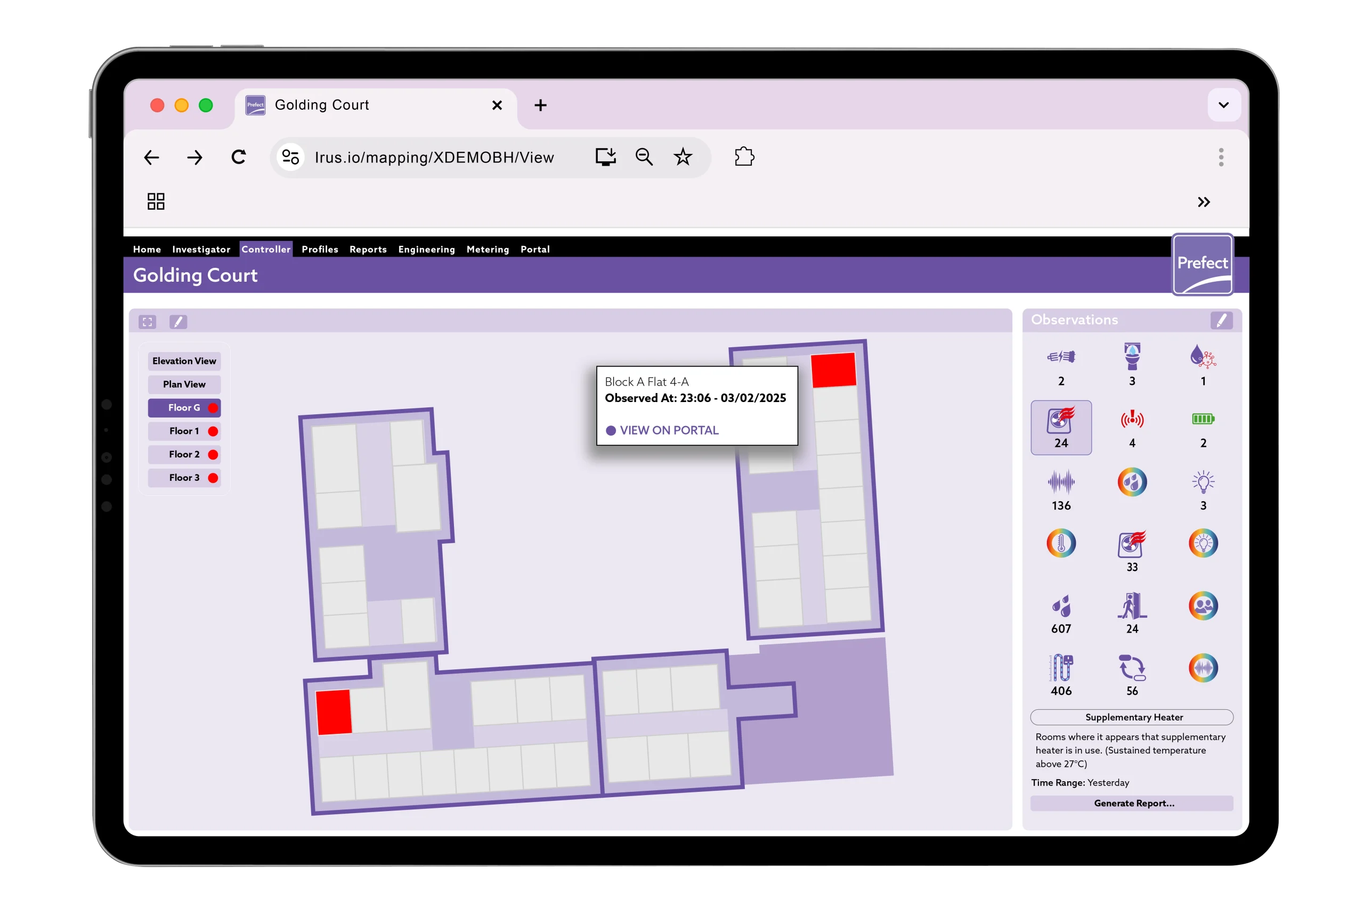Screen dimensions: 1364x909
Task: Expand the browser tab list chevron
Action: 1224,105
